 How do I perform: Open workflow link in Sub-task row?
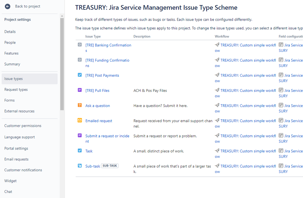[x=245, y=169]
